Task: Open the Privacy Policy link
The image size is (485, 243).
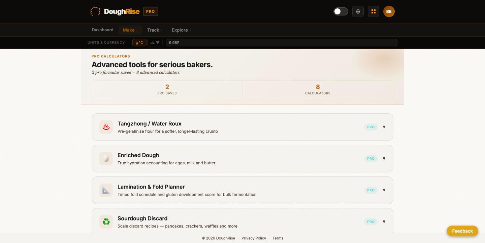Action: point(254,238)
